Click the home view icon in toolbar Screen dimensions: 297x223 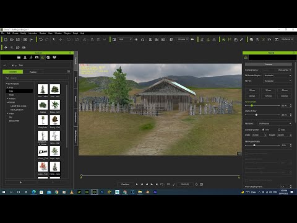[142, 40]
